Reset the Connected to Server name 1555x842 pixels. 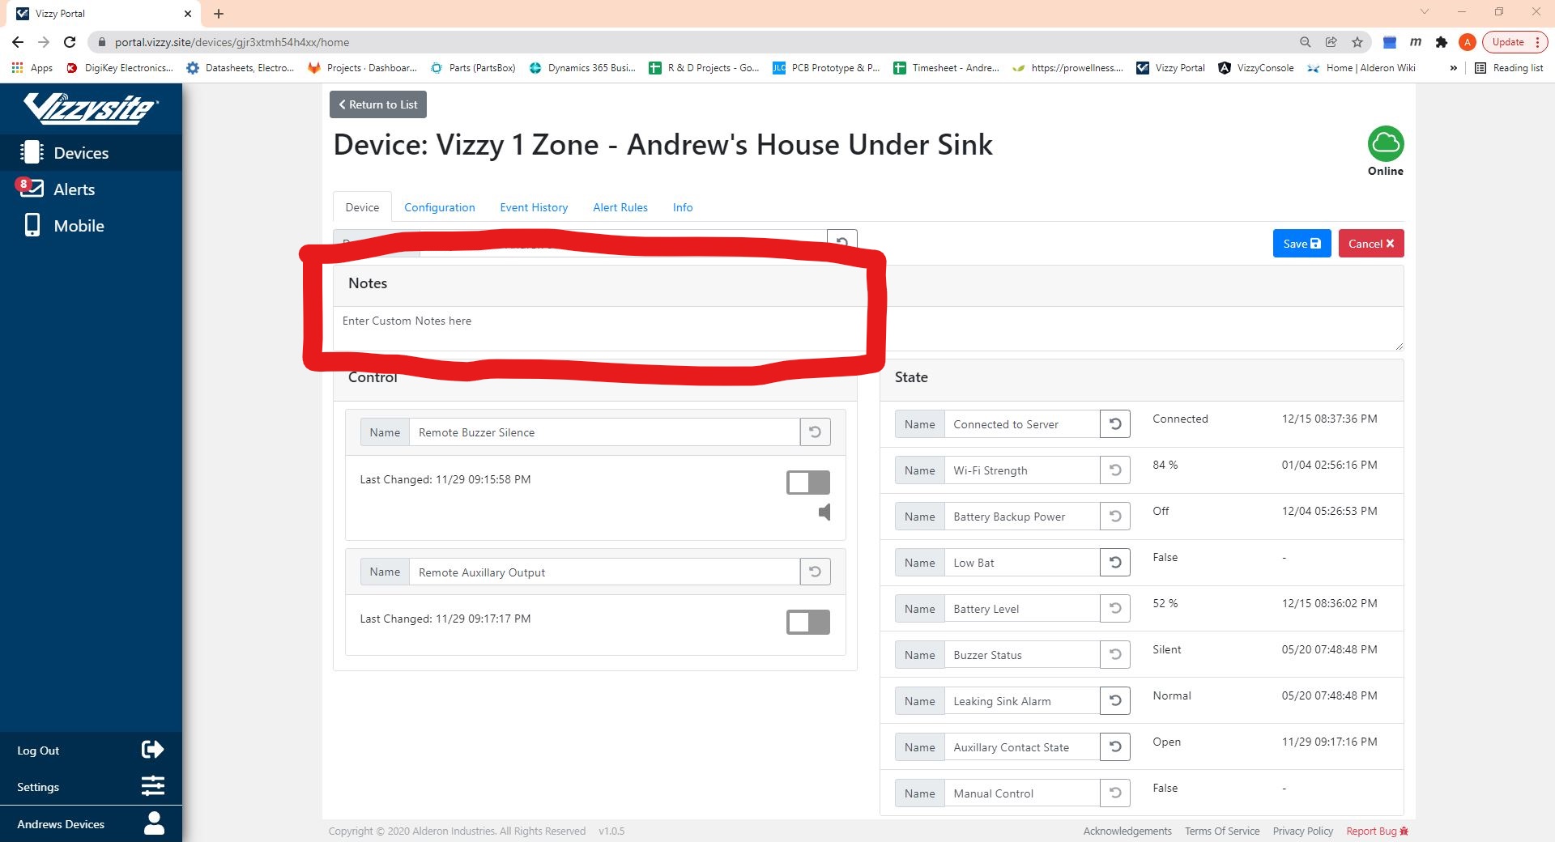pos(1115,423)
